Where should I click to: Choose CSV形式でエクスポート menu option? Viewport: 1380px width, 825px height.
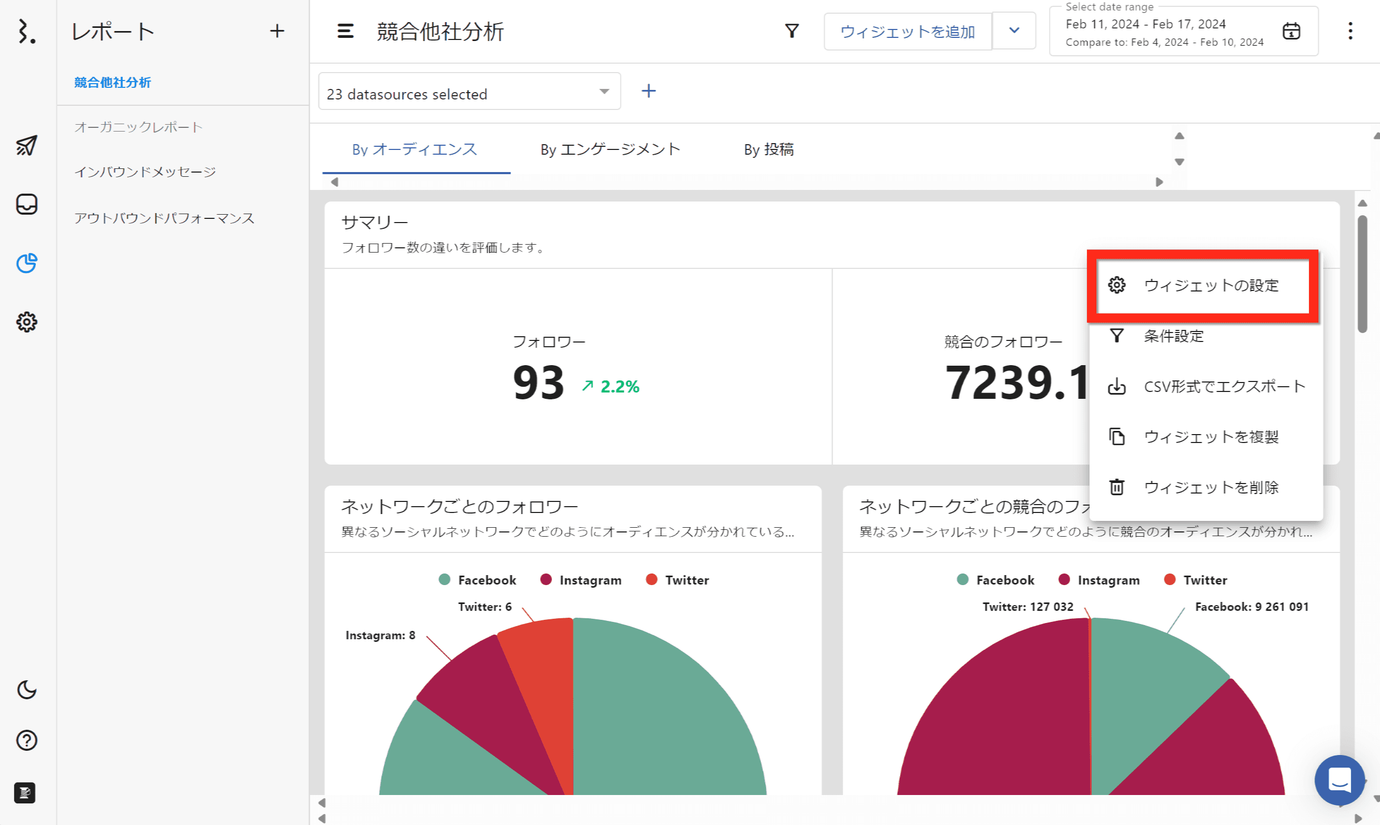point(1223,386)
